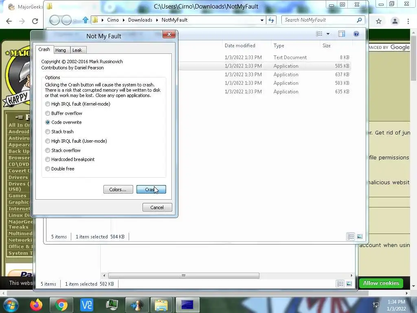The width and height of the screenshot is (417, 313).
Task: Open the Chrome profile avatar
Action: 395,21
